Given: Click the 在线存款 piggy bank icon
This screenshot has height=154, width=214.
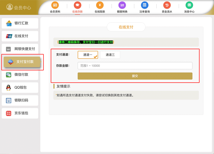Looking at the screenshot, I should coord(77,5).
